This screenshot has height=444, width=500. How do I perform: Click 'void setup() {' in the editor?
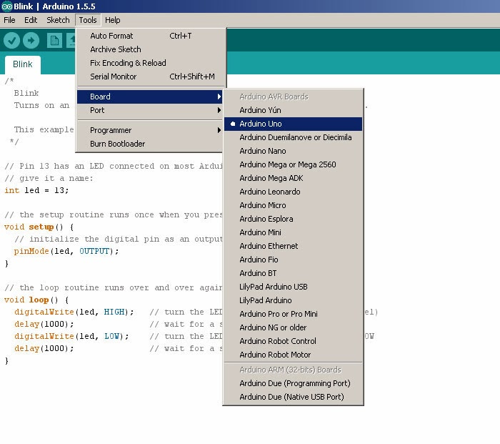[39, 227]
